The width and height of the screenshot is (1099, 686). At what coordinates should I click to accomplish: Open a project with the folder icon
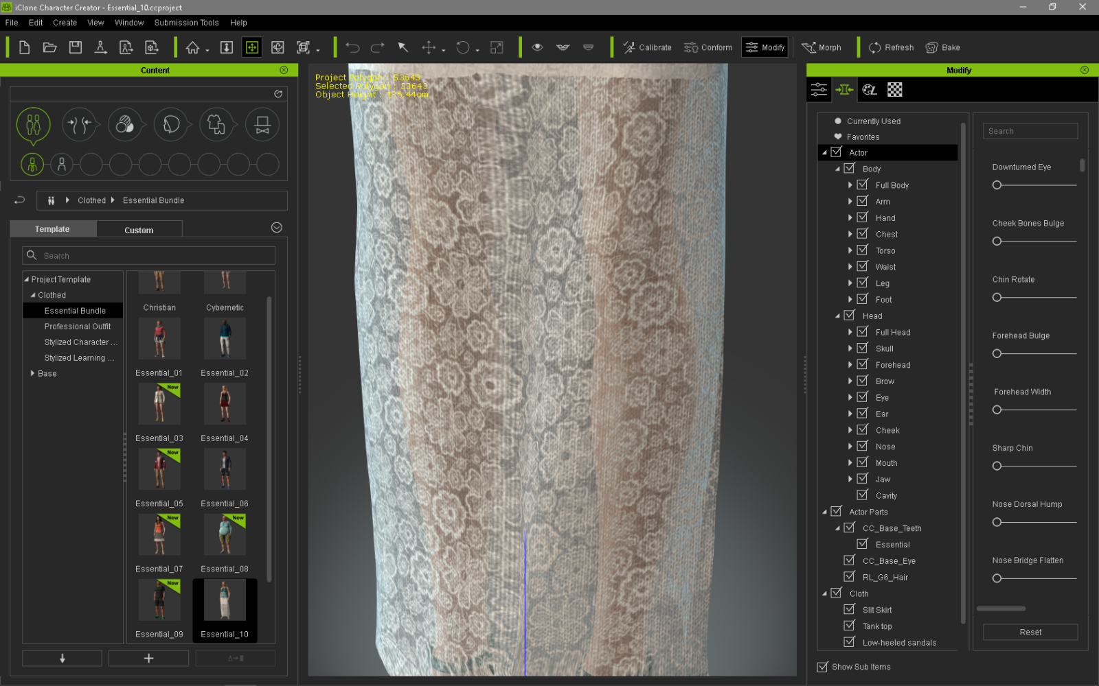coord(49,47)
